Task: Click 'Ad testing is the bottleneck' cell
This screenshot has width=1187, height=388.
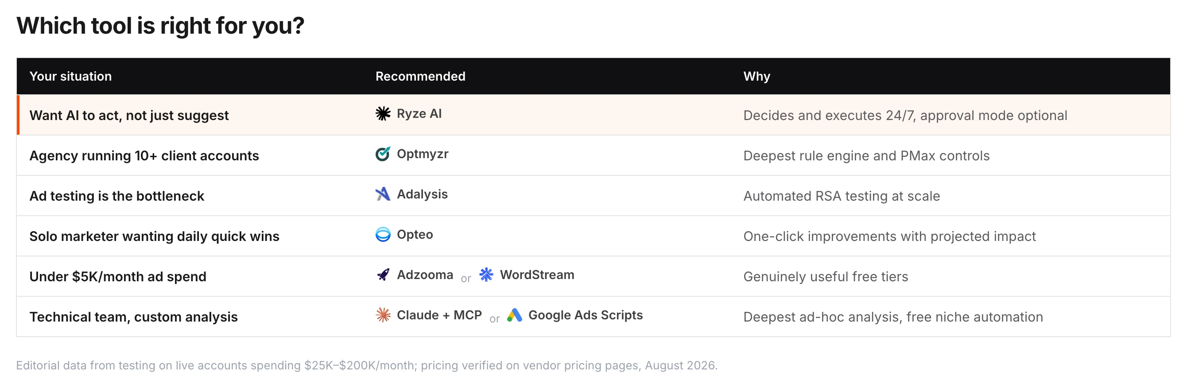Action: click(x=116, y=196)
